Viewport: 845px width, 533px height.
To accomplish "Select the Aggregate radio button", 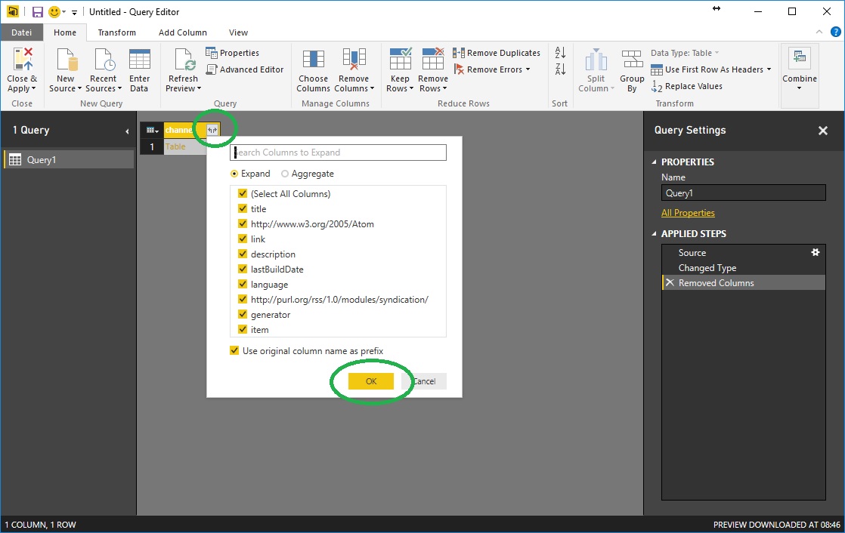I will point(285,174).
